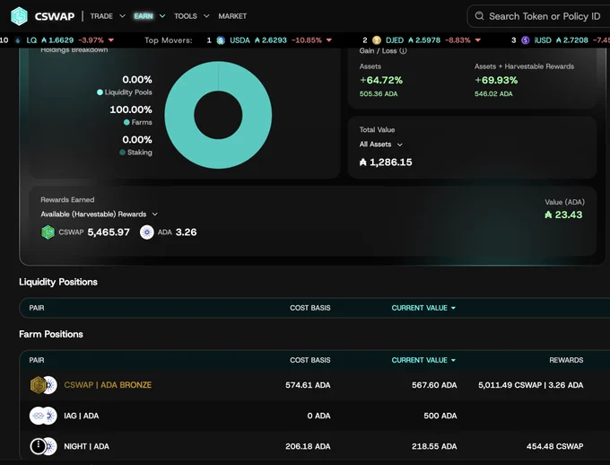Click the 206.18 ADA cost basis
The width and height of the screenshot is (610, 465).
[308, 446]
